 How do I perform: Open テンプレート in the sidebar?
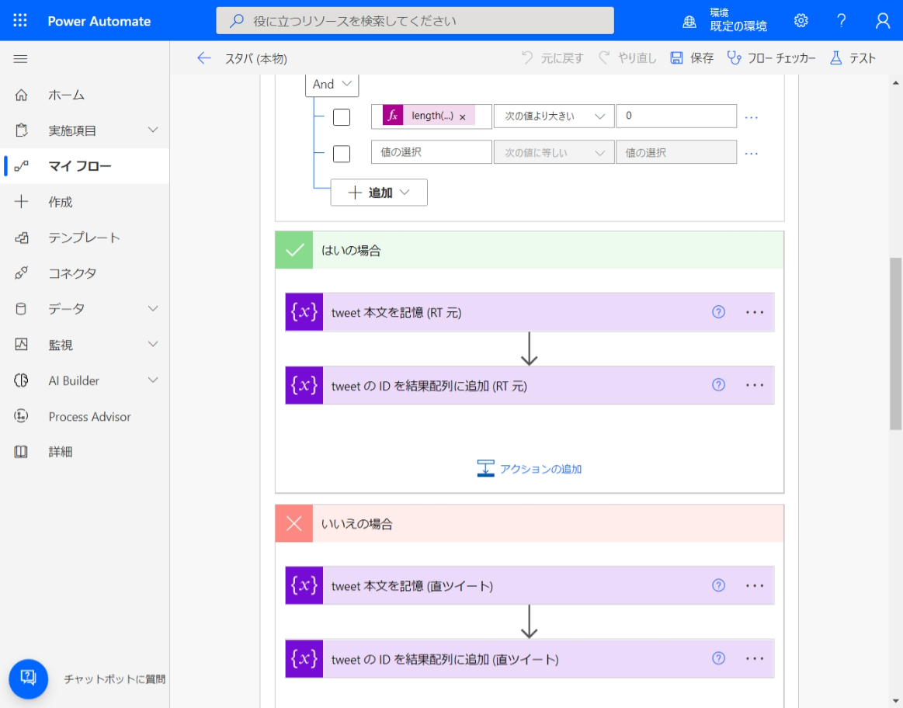[x=85, y=238]
